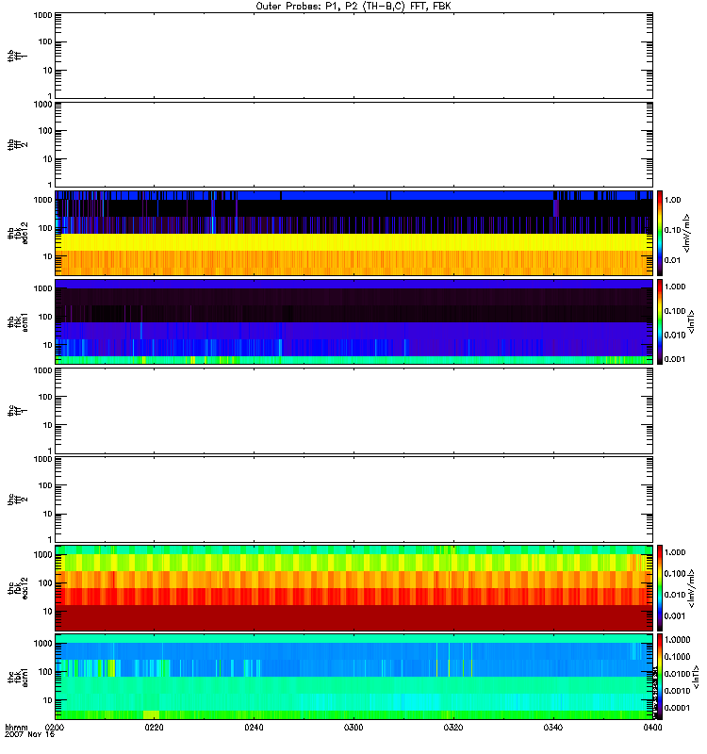Click the "0300" time axis label
Screen dimensions: 707x754
[x=353, y=728]
